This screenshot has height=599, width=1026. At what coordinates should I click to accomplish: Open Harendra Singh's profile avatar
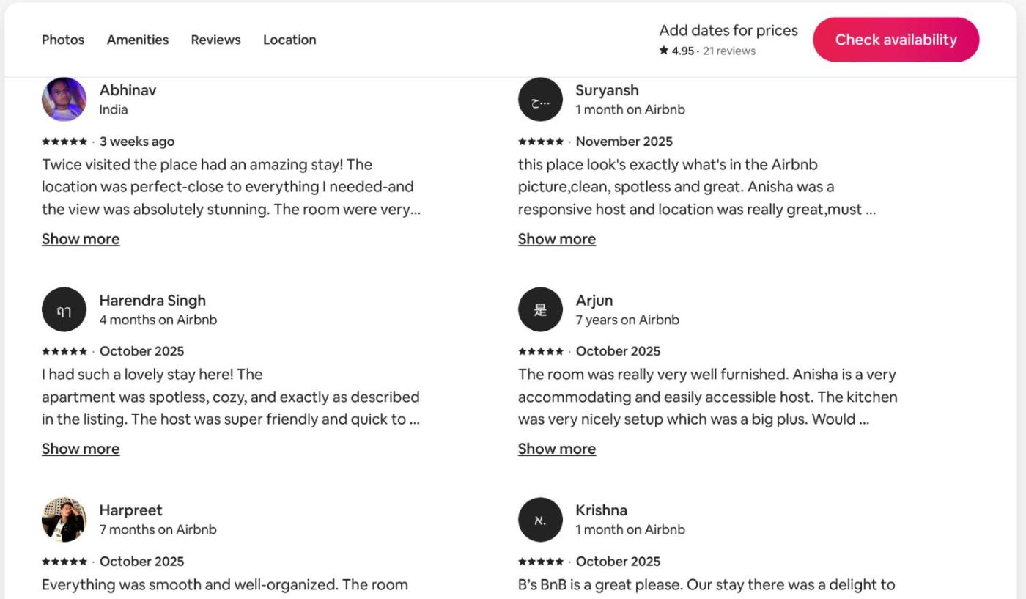[64, 309]
